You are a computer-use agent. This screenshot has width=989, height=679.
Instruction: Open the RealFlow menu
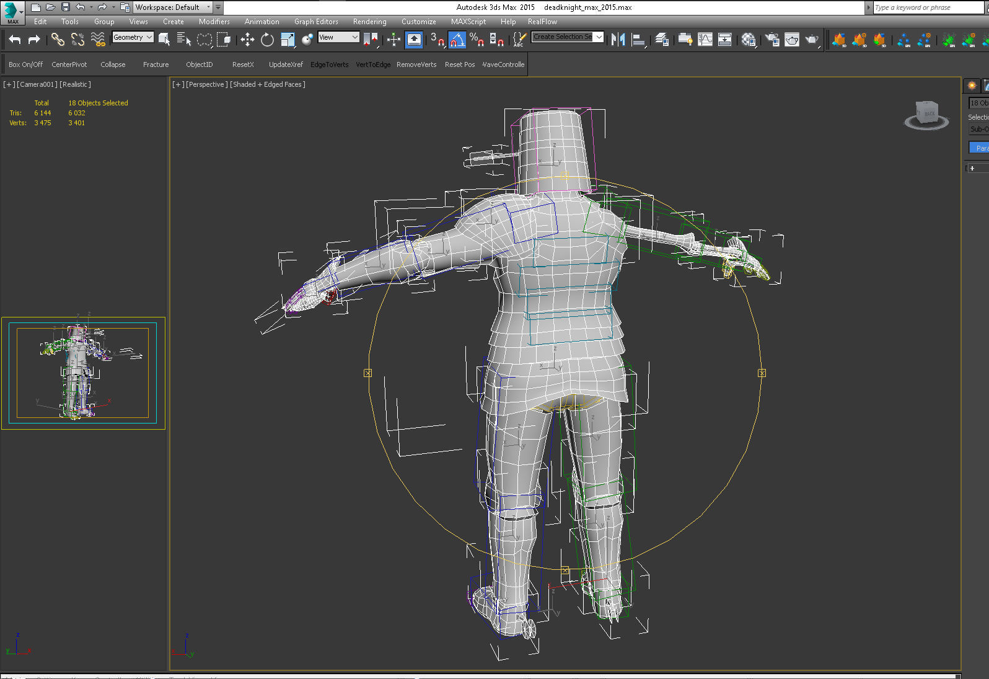pos(542,22)
